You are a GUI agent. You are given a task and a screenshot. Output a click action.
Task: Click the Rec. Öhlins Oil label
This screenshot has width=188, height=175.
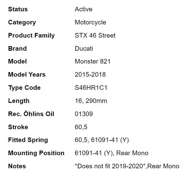31,114
